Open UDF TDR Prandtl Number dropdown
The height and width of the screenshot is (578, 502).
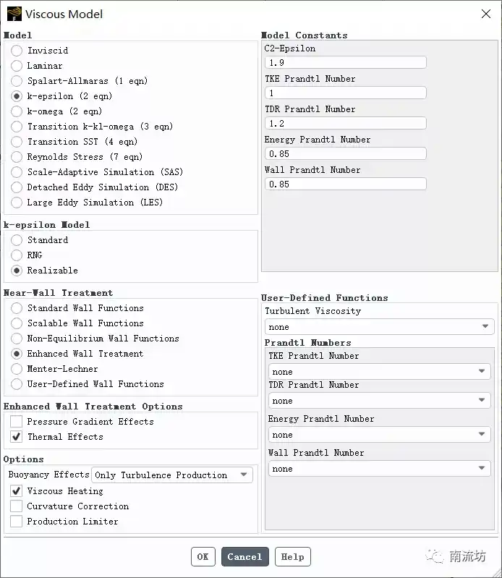(x=379, y=400)
